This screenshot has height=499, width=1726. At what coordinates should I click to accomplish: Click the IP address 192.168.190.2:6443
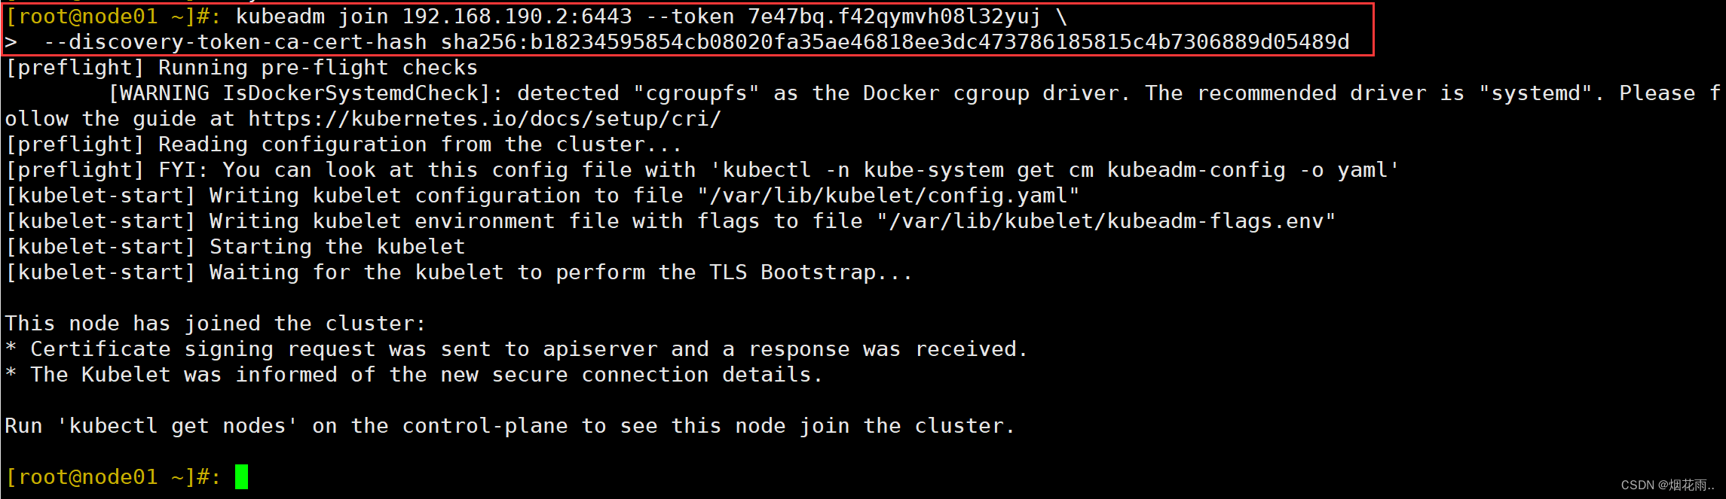(x=517, y=17)
